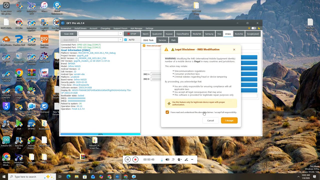
Task: Launch Chimera tool shortcut
Action: point(19,107)
